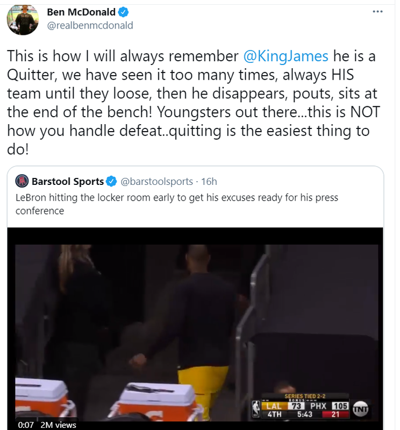Open the @KingJames mention
Screen dimensions: 400x430
[x=285, y=56]
